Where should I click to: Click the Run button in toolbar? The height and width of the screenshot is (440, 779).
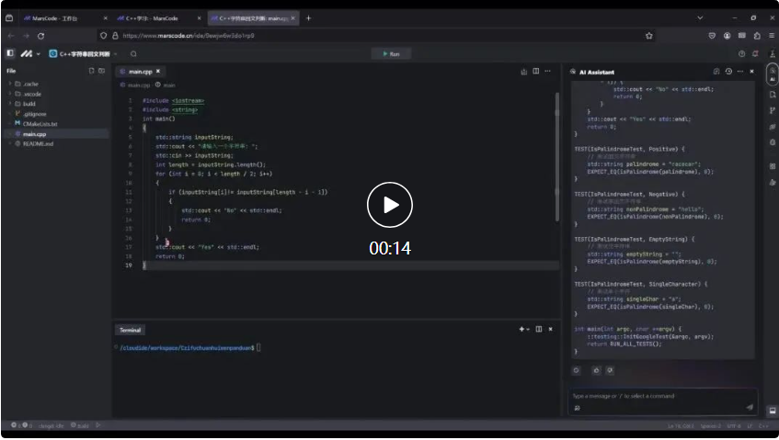click(x=390, y=53)
